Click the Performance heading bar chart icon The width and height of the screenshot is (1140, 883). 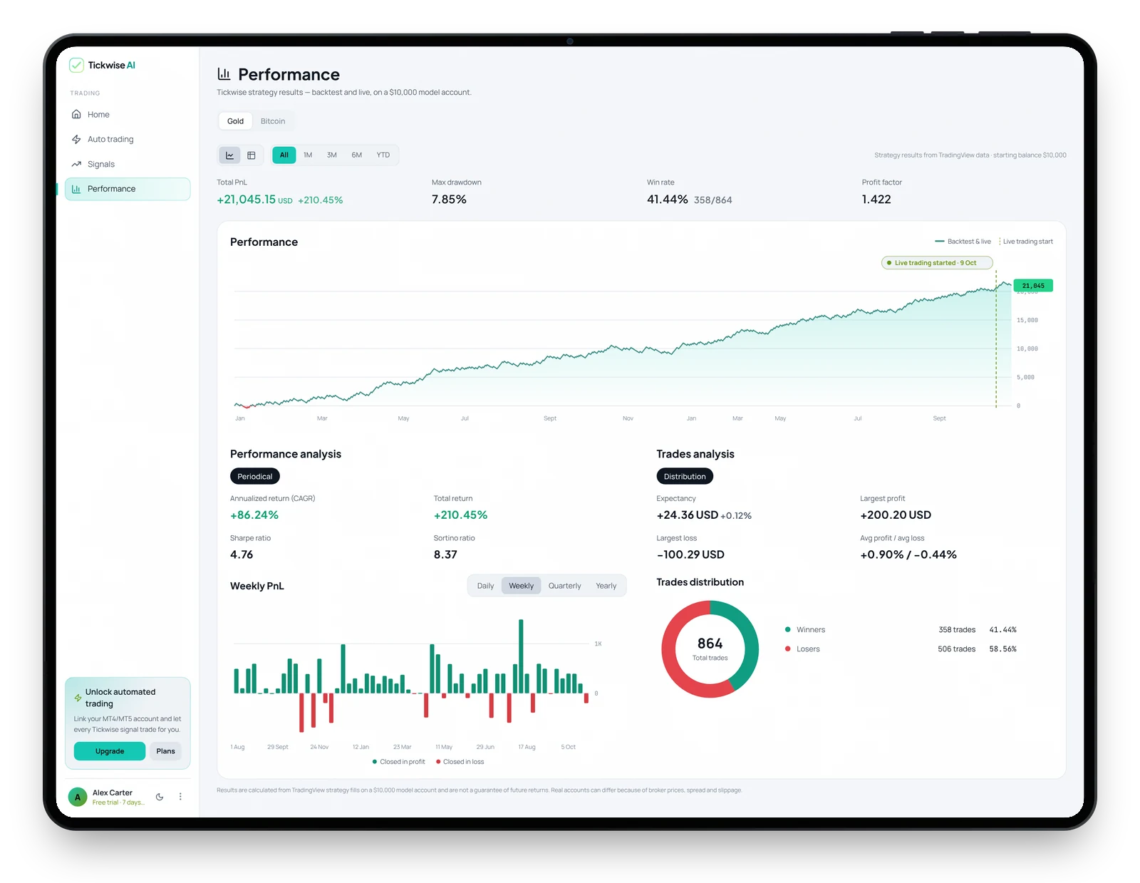pyautogui.click(x=224, y=73)
